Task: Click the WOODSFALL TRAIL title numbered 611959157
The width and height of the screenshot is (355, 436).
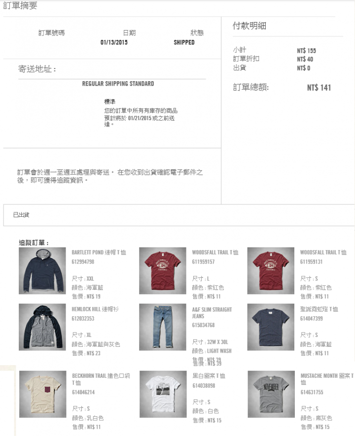Action: click(215, 252)
